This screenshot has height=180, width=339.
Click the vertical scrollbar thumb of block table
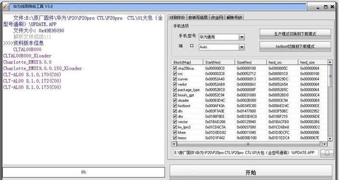coord(330,76)
